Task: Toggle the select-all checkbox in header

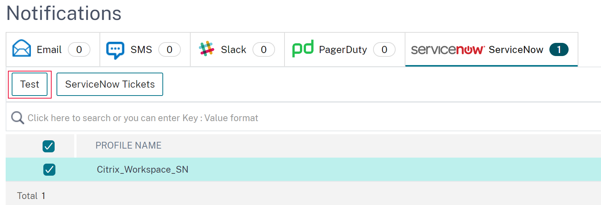Action: click(x=49, y=146)
